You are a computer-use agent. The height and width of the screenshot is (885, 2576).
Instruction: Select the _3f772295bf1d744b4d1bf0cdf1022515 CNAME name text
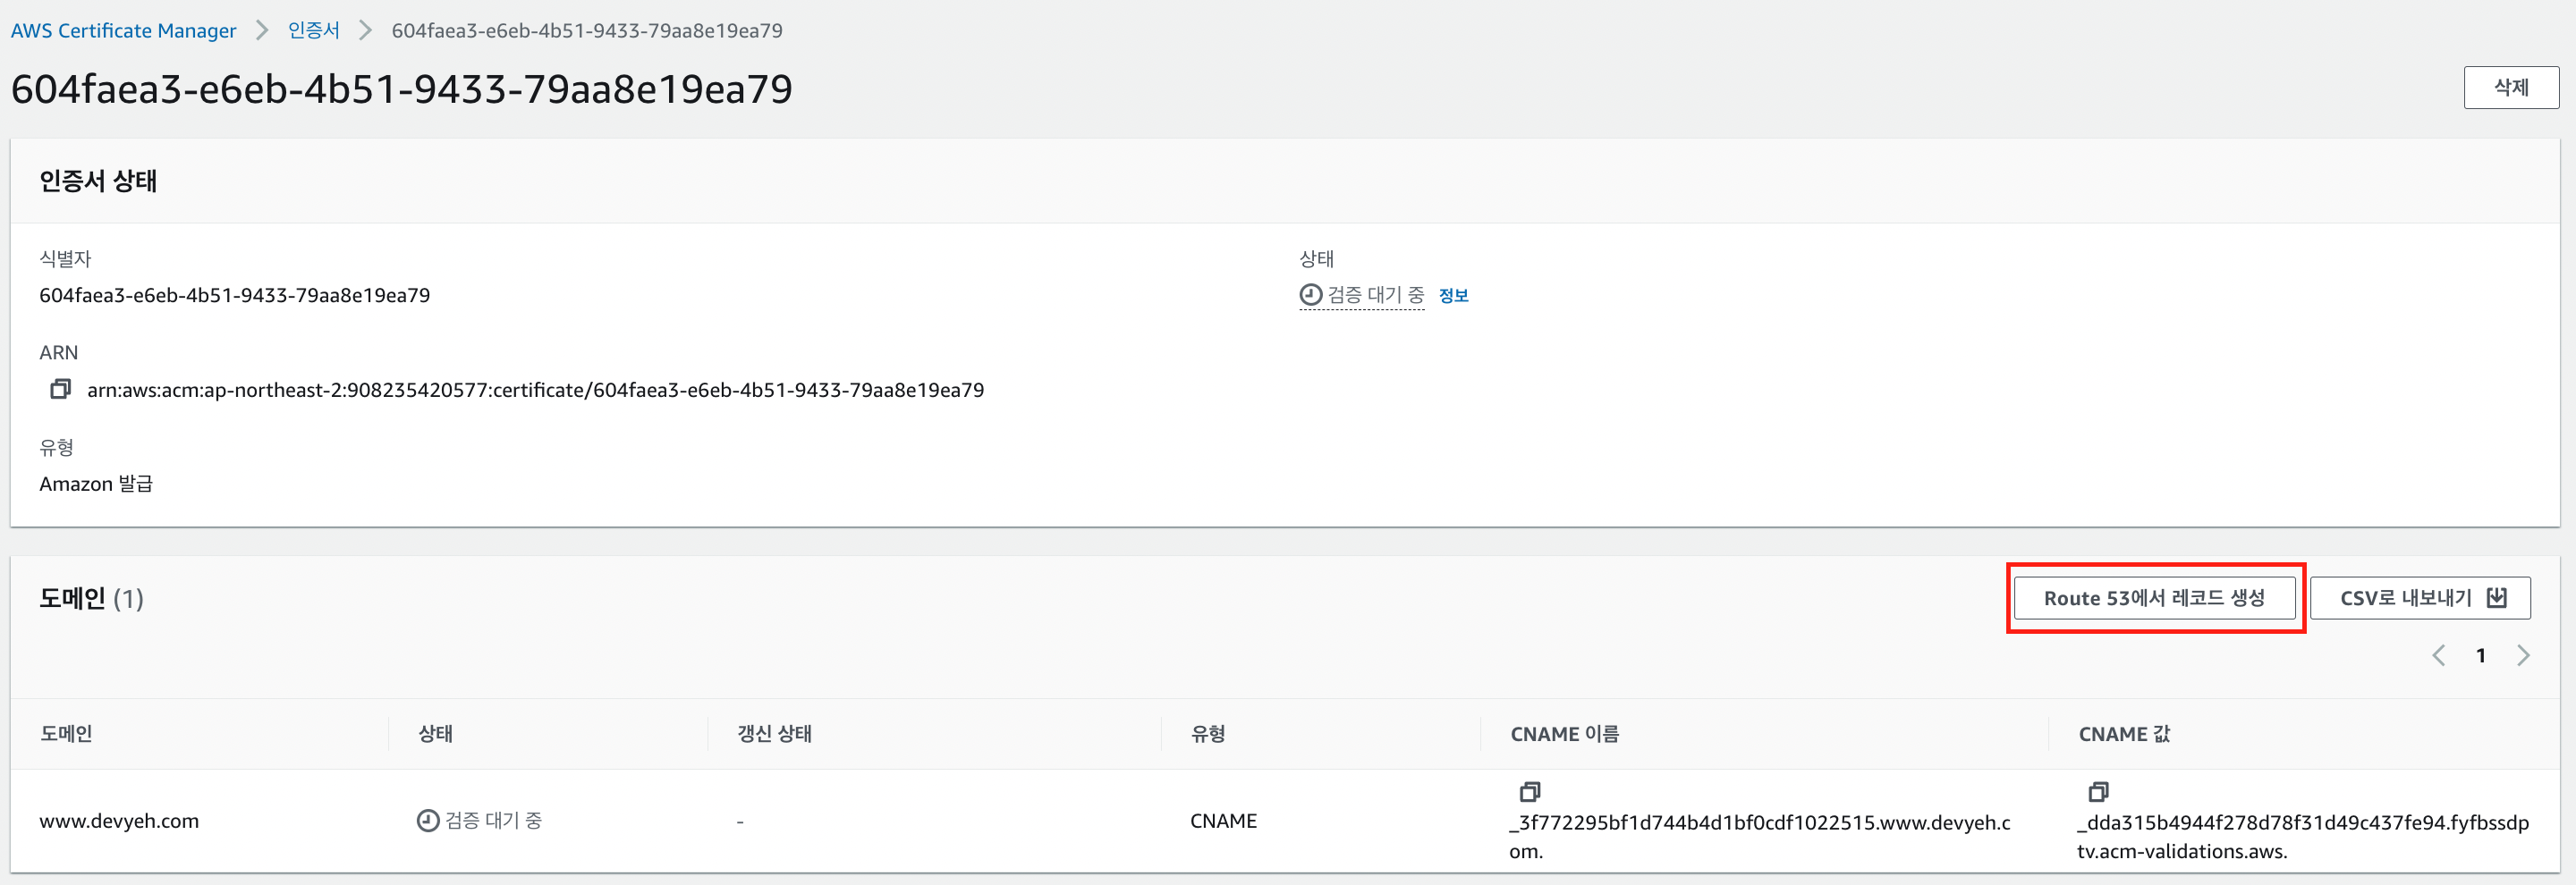pos(1759,836)
